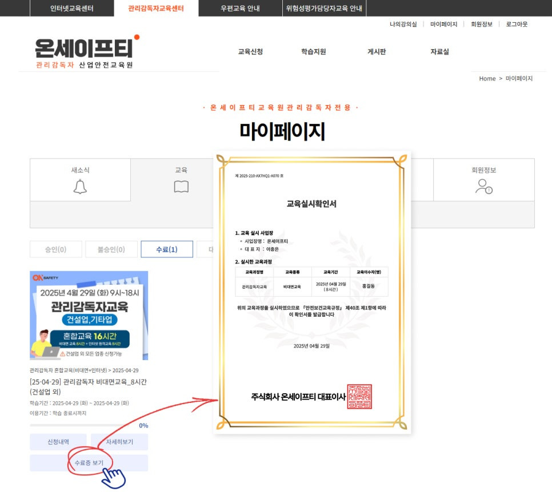Image resolution: width=552 pixels, height=492 pixels.
Task: Click Home breadcrumb link
Action: click(487, 78)
